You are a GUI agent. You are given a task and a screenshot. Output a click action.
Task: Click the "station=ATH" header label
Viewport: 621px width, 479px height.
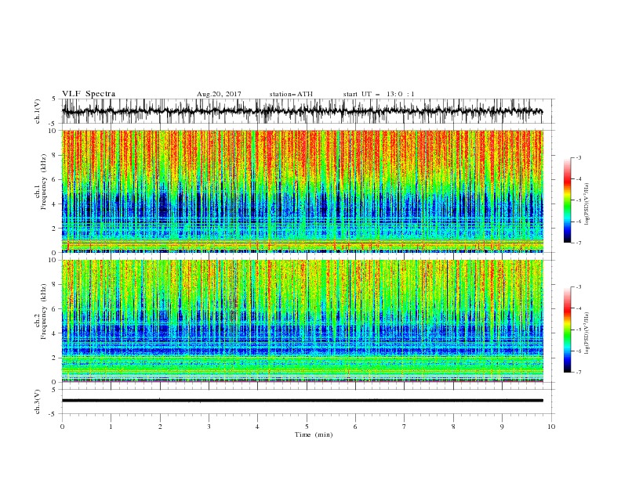coord(291,94)
